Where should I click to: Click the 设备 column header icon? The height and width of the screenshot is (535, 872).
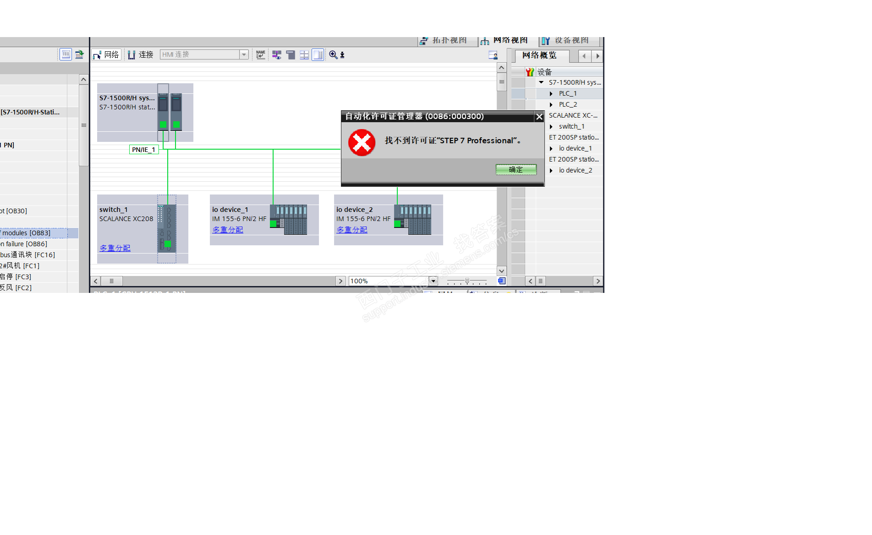click(530, 72)
